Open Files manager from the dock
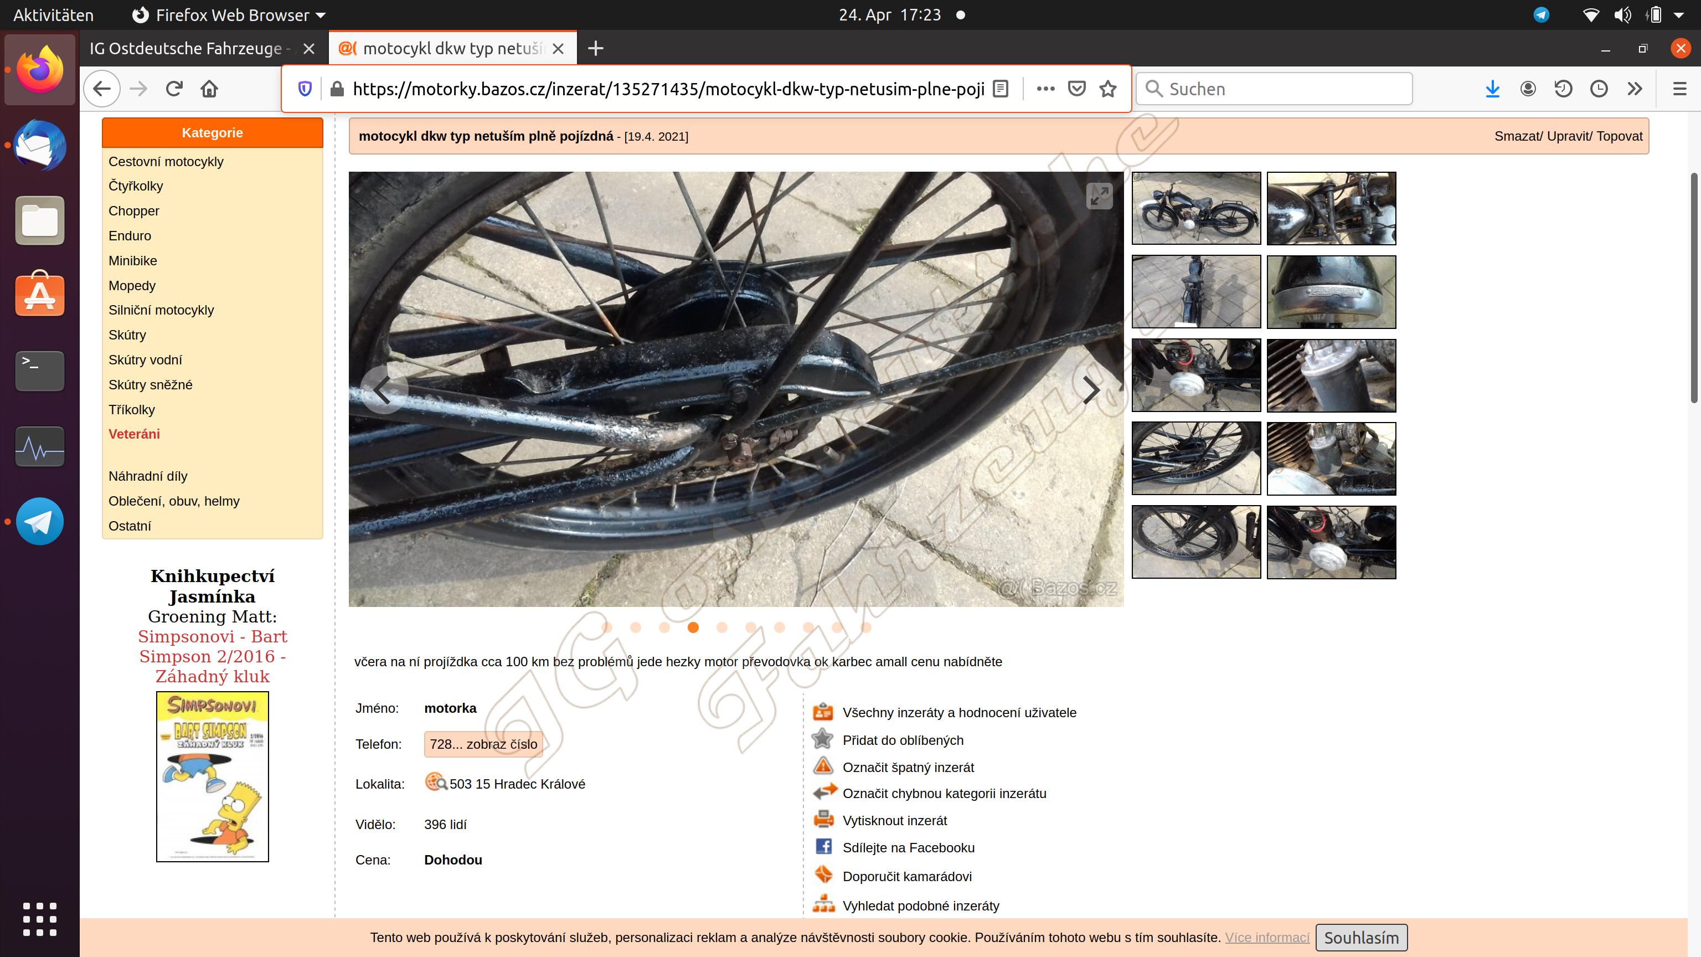The width and height of the screenshot is (1701, 957). tap(40, 220)
